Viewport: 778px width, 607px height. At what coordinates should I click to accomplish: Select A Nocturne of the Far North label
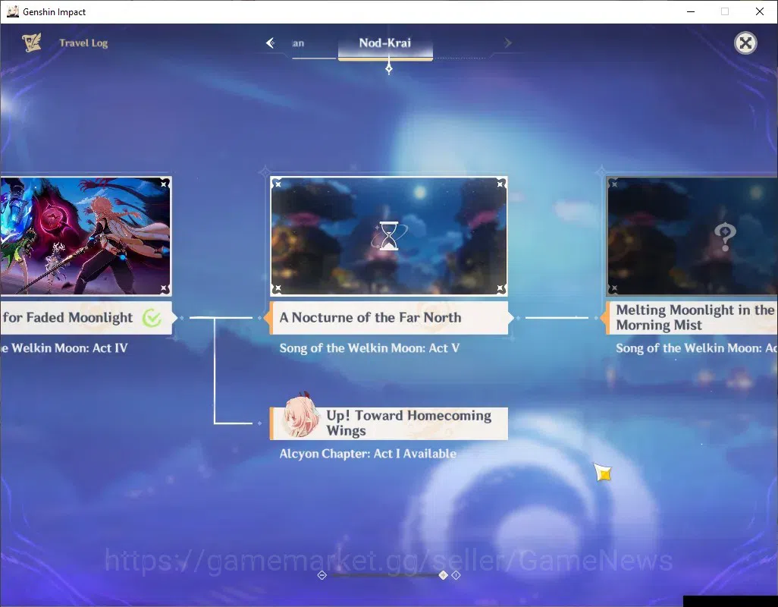389,318
